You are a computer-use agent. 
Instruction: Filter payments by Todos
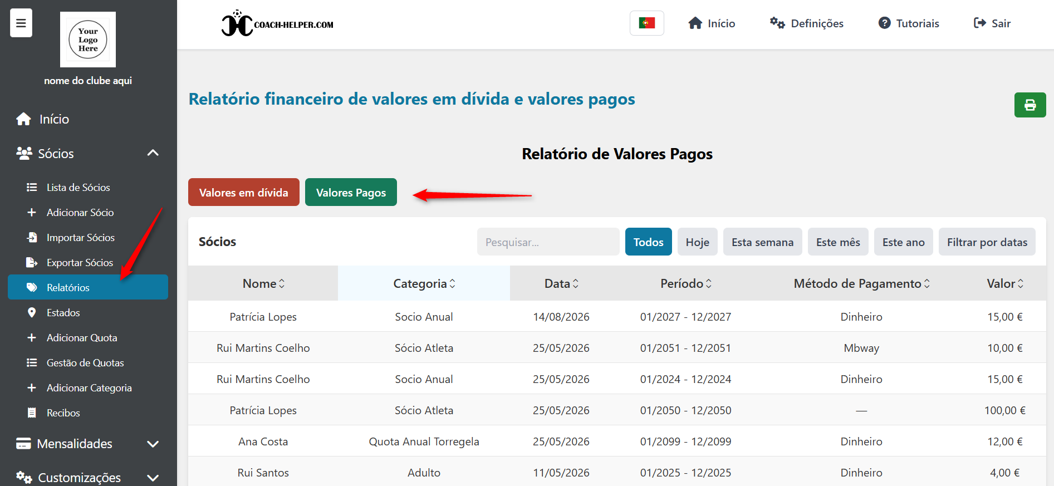(x=649, y=242)
